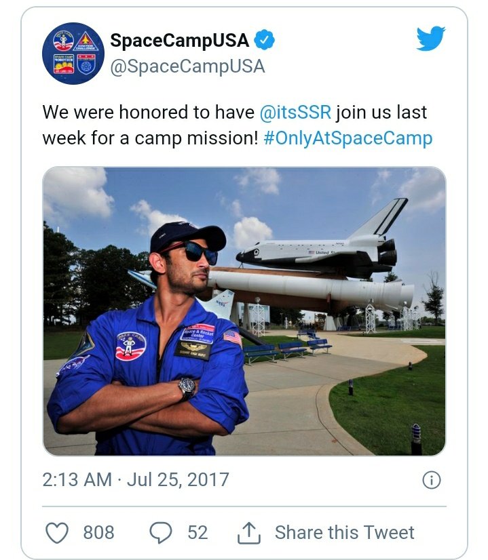Open the tweet info circle icon
Screen dimensions: 488x560
(432, 479)
